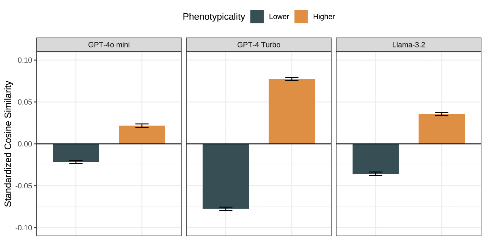
Task: Click the 'Lower' legend text label
Action: (279, 17)
